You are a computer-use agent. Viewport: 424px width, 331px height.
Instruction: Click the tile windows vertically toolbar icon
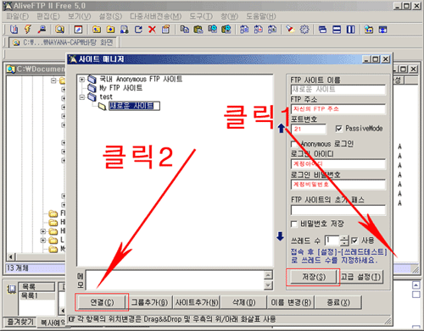[350, 30]
